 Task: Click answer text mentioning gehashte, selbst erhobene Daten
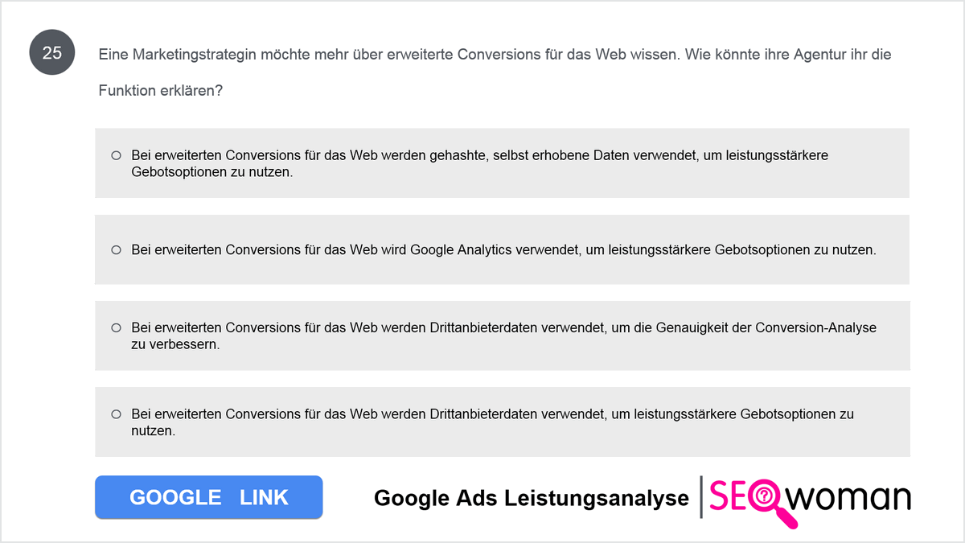coord(480,163)
